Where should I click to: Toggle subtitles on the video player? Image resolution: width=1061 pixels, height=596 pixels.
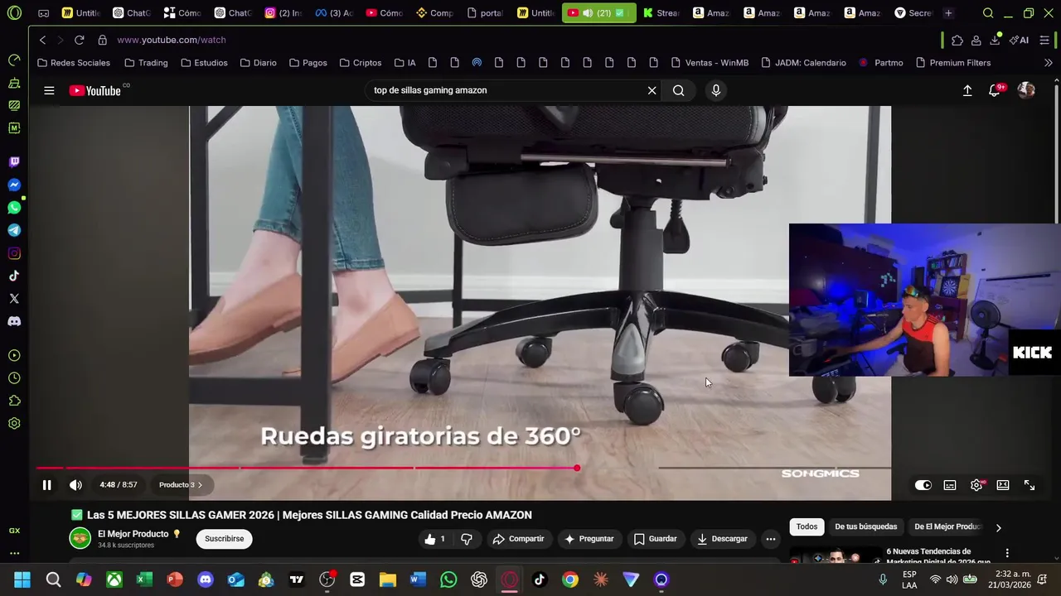(950, 485)
